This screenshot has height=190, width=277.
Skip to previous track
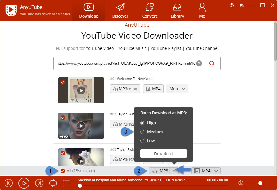coord(9,183)
